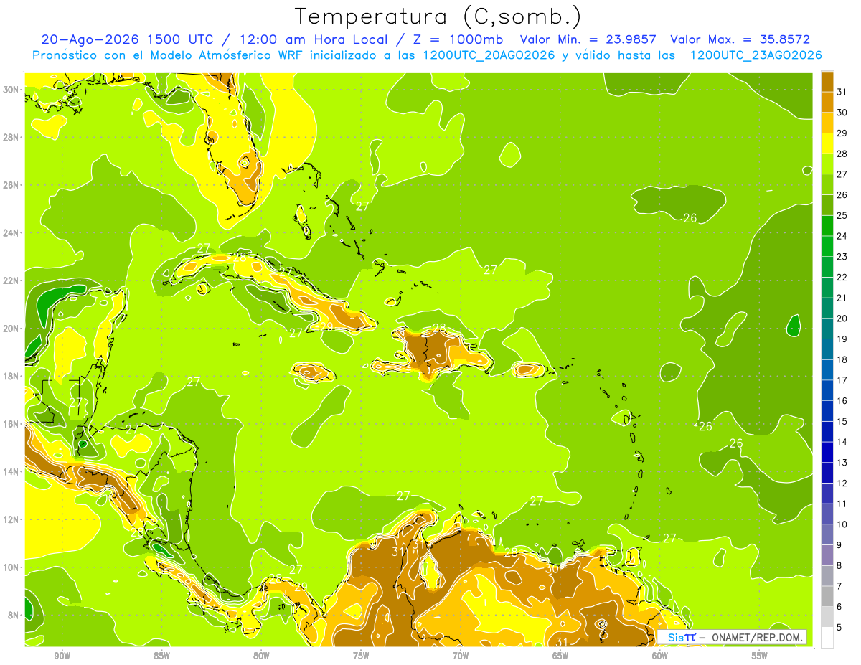The width and height of the screenshot is (861, 665).
Task: Click the color bar label '24'
Action: 842,236
